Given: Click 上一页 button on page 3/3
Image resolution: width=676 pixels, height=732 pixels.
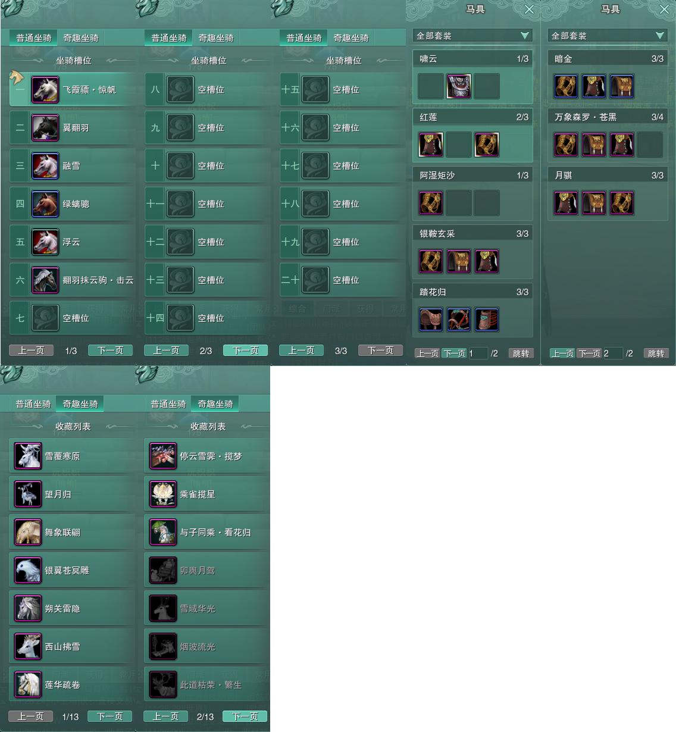Looking at the screenshot, I should [301, 351].
